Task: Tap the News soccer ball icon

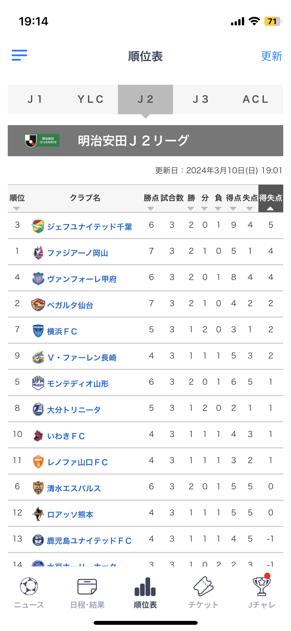Action: point(29,586)
